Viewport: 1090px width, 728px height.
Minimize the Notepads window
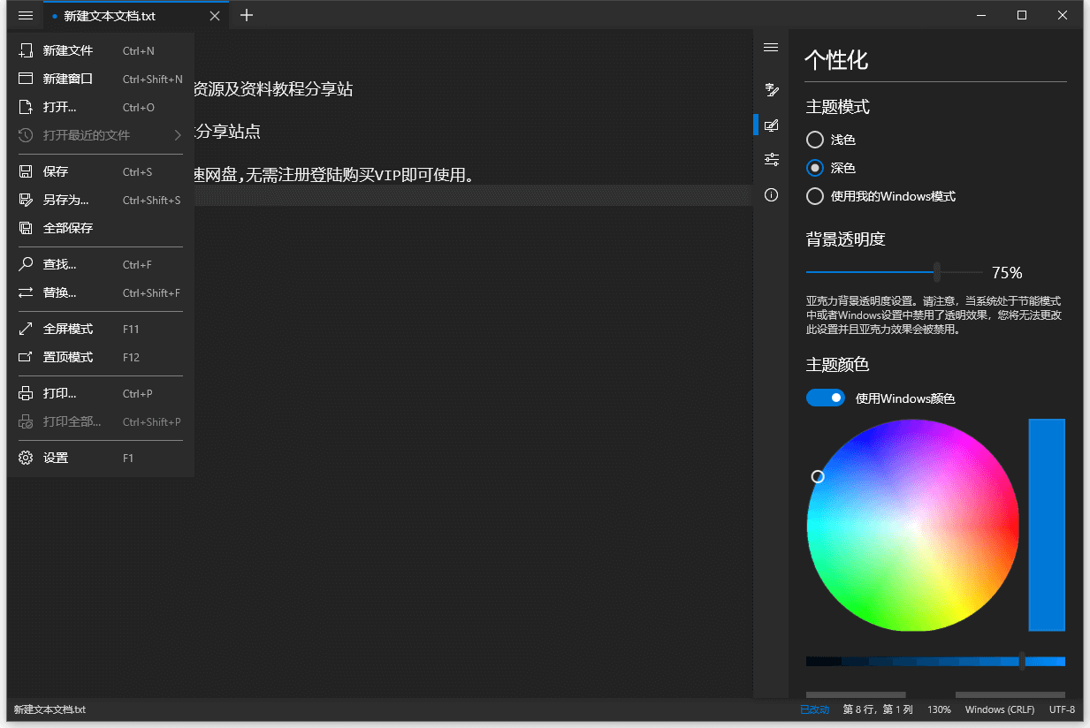point(981,15)
